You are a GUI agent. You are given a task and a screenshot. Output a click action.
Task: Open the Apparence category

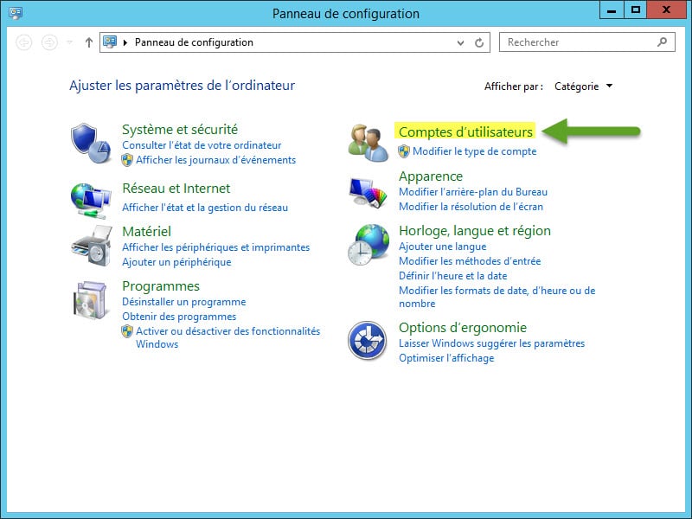pyautogui.click(x=431, y=176)
